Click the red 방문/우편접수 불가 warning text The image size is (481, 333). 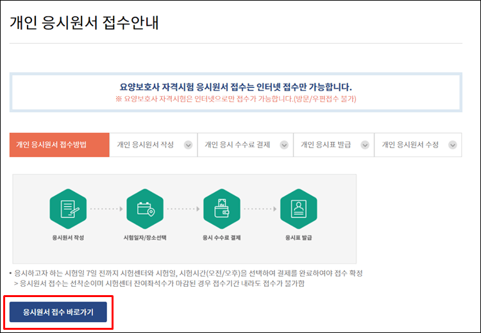click(x=236, y=99)
